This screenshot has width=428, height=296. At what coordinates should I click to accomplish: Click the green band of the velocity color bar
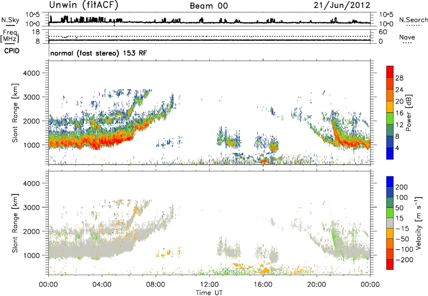pos(390,213)
